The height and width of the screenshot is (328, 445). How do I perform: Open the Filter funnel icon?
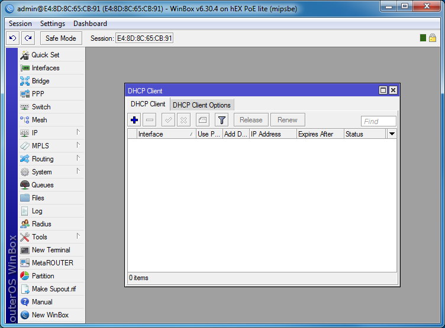tap(222, 120)
